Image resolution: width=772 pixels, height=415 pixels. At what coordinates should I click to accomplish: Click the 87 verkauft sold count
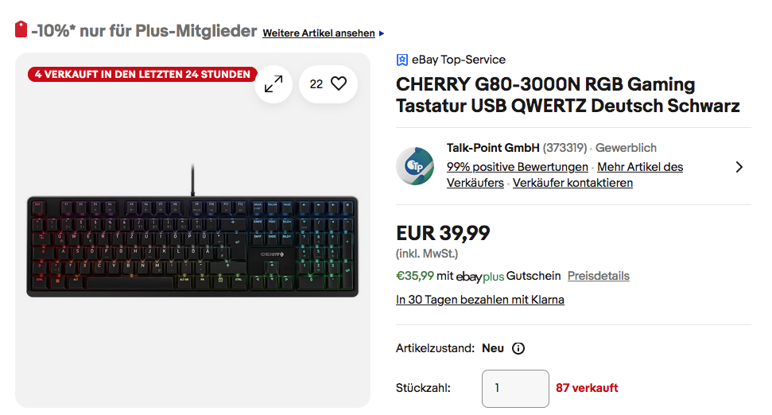pyautogui.click(x=587, y=388)
